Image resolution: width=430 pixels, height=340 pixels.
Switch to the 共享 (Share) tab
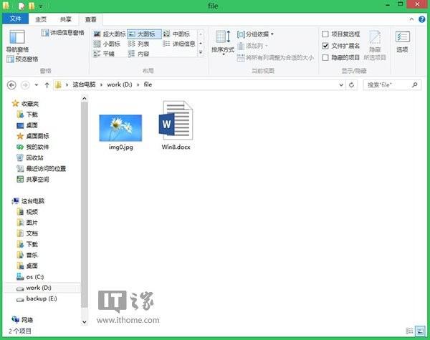[65, 19]
